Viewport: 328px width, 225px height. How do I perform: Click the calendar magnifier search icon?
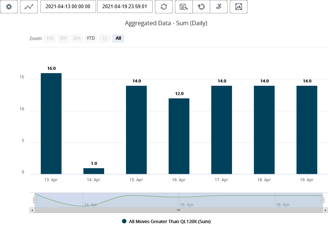coord(184,7)
